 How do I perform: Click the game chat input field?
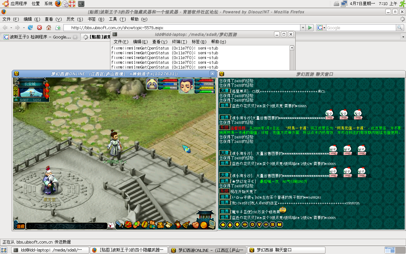point(67,226)
